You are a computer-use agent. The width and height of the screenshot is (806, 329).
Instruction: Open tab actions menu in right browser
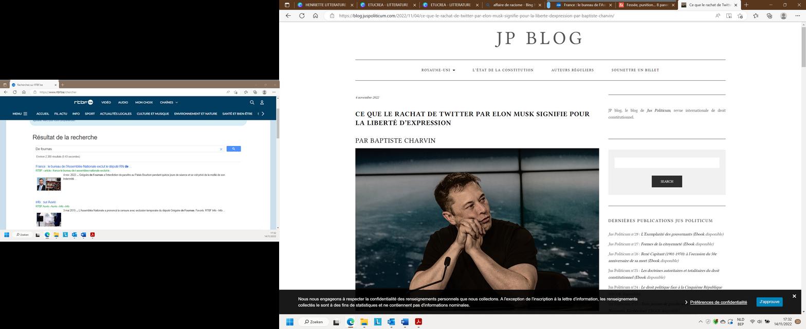(288, 5)
